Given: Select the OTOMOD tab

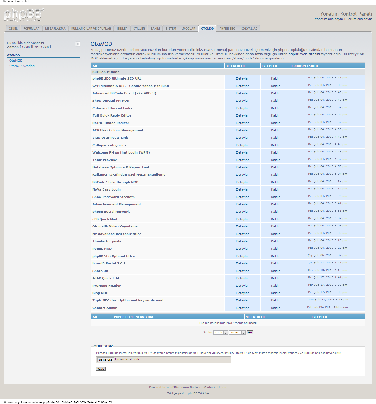Looking at the screenshot, I should pyautogui.click(x=207, y=29).
